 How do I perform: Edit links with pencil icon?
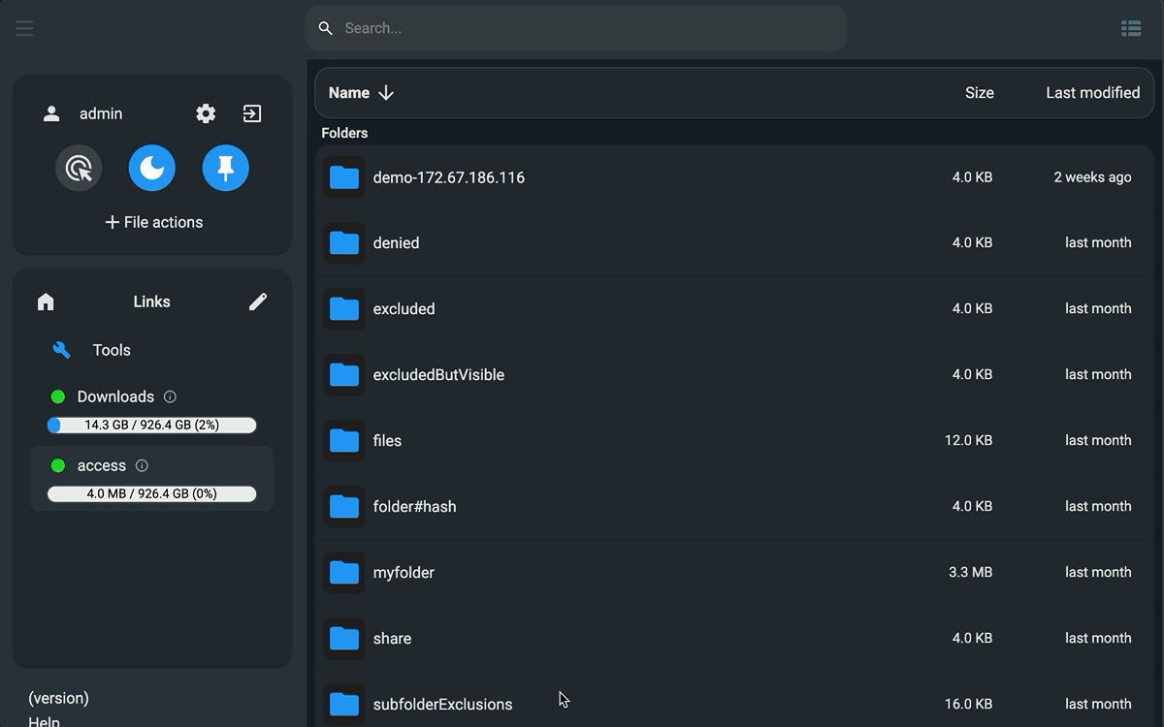pos(258,301)
